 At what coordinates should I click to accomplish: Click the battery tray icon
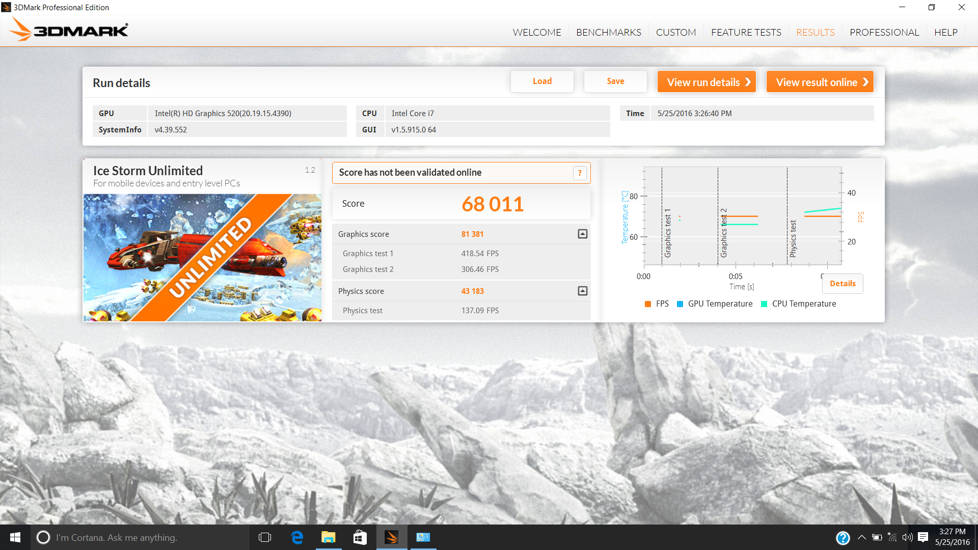click(x=877, y=537)
